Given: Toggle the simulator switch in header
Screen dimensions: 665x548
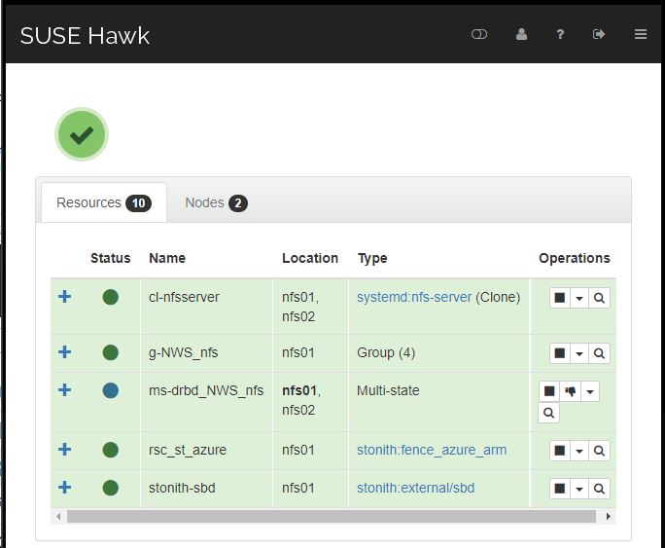Looking at the screenshot, I should coord(479,34).
